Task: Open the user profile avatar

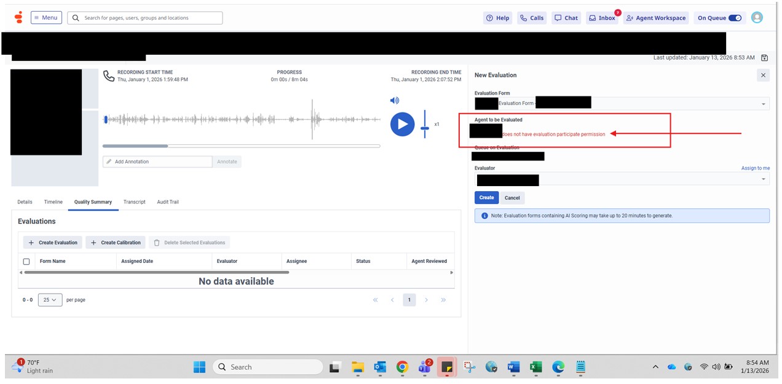Action: 757,18
